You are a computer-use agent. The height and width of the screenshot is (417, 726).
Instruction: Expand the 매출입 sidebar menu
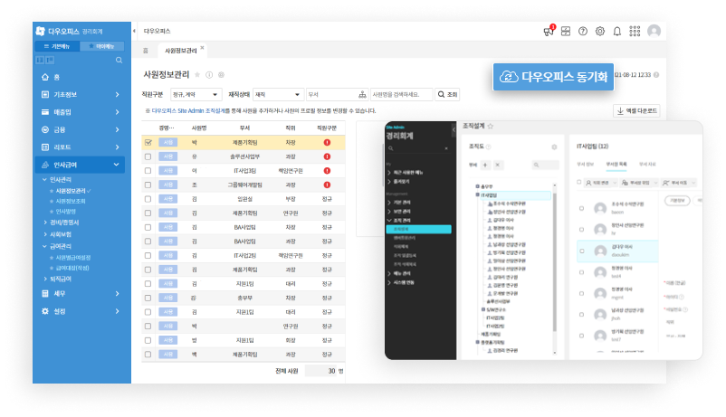coord(80,112)
